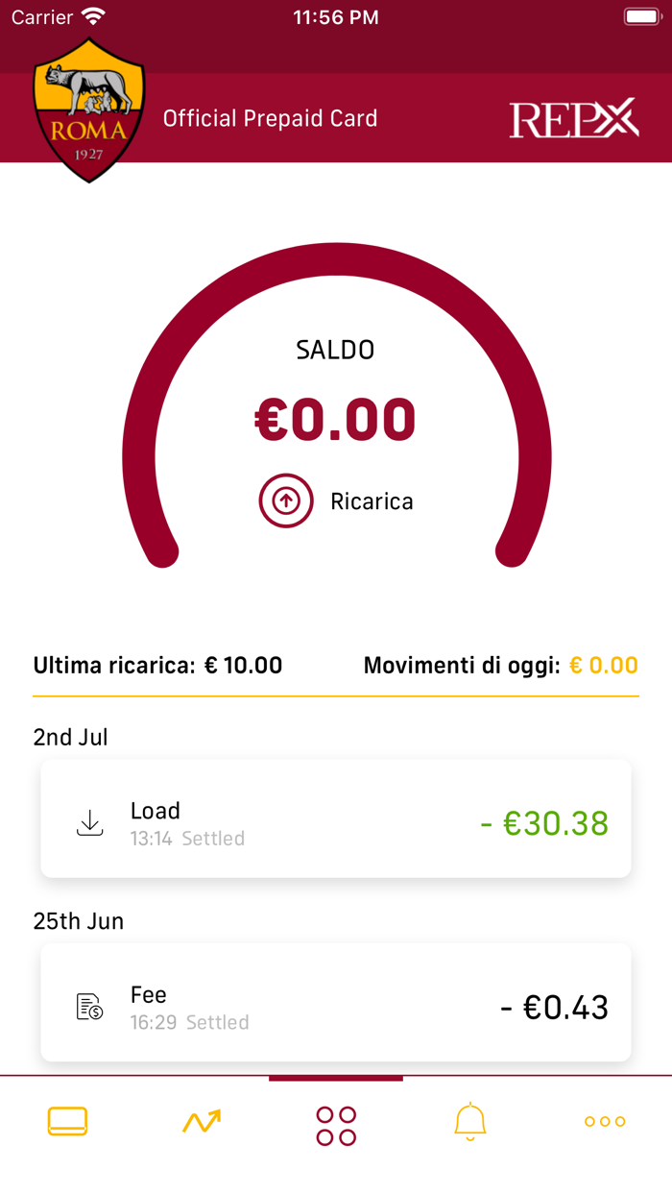This screenshot has height=1195, width=672.
Task: Select the transactions chart icon
Action: click(201, 1121)
